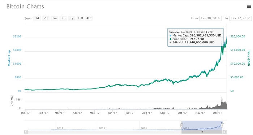Click the right navigator range handle
The height and width of the screenshot is (135, 253).
click(x=222, y=125)
